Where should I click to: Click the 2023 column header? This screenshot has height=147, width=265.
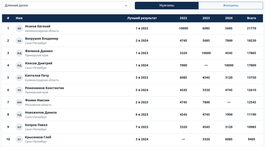click(206, 18)
